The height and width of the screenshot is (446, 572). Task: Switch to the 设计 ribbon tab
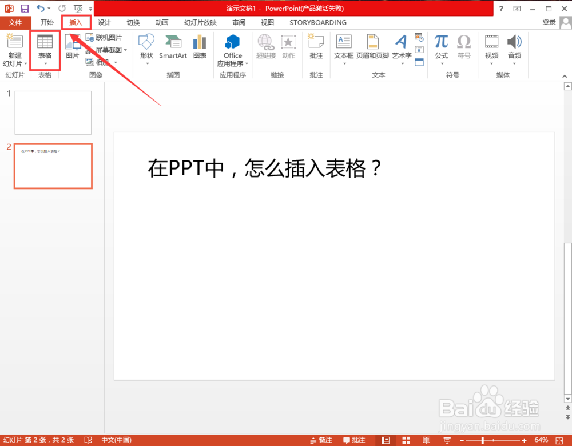point(104,22)
